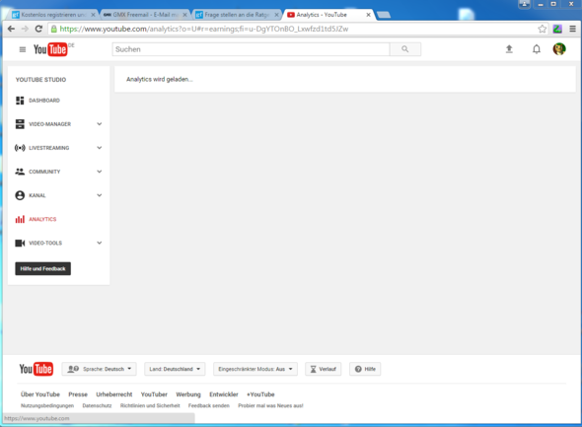Click the browser forward arrow
Viewport: 582px width, 427px height.
tap(25, 29)
